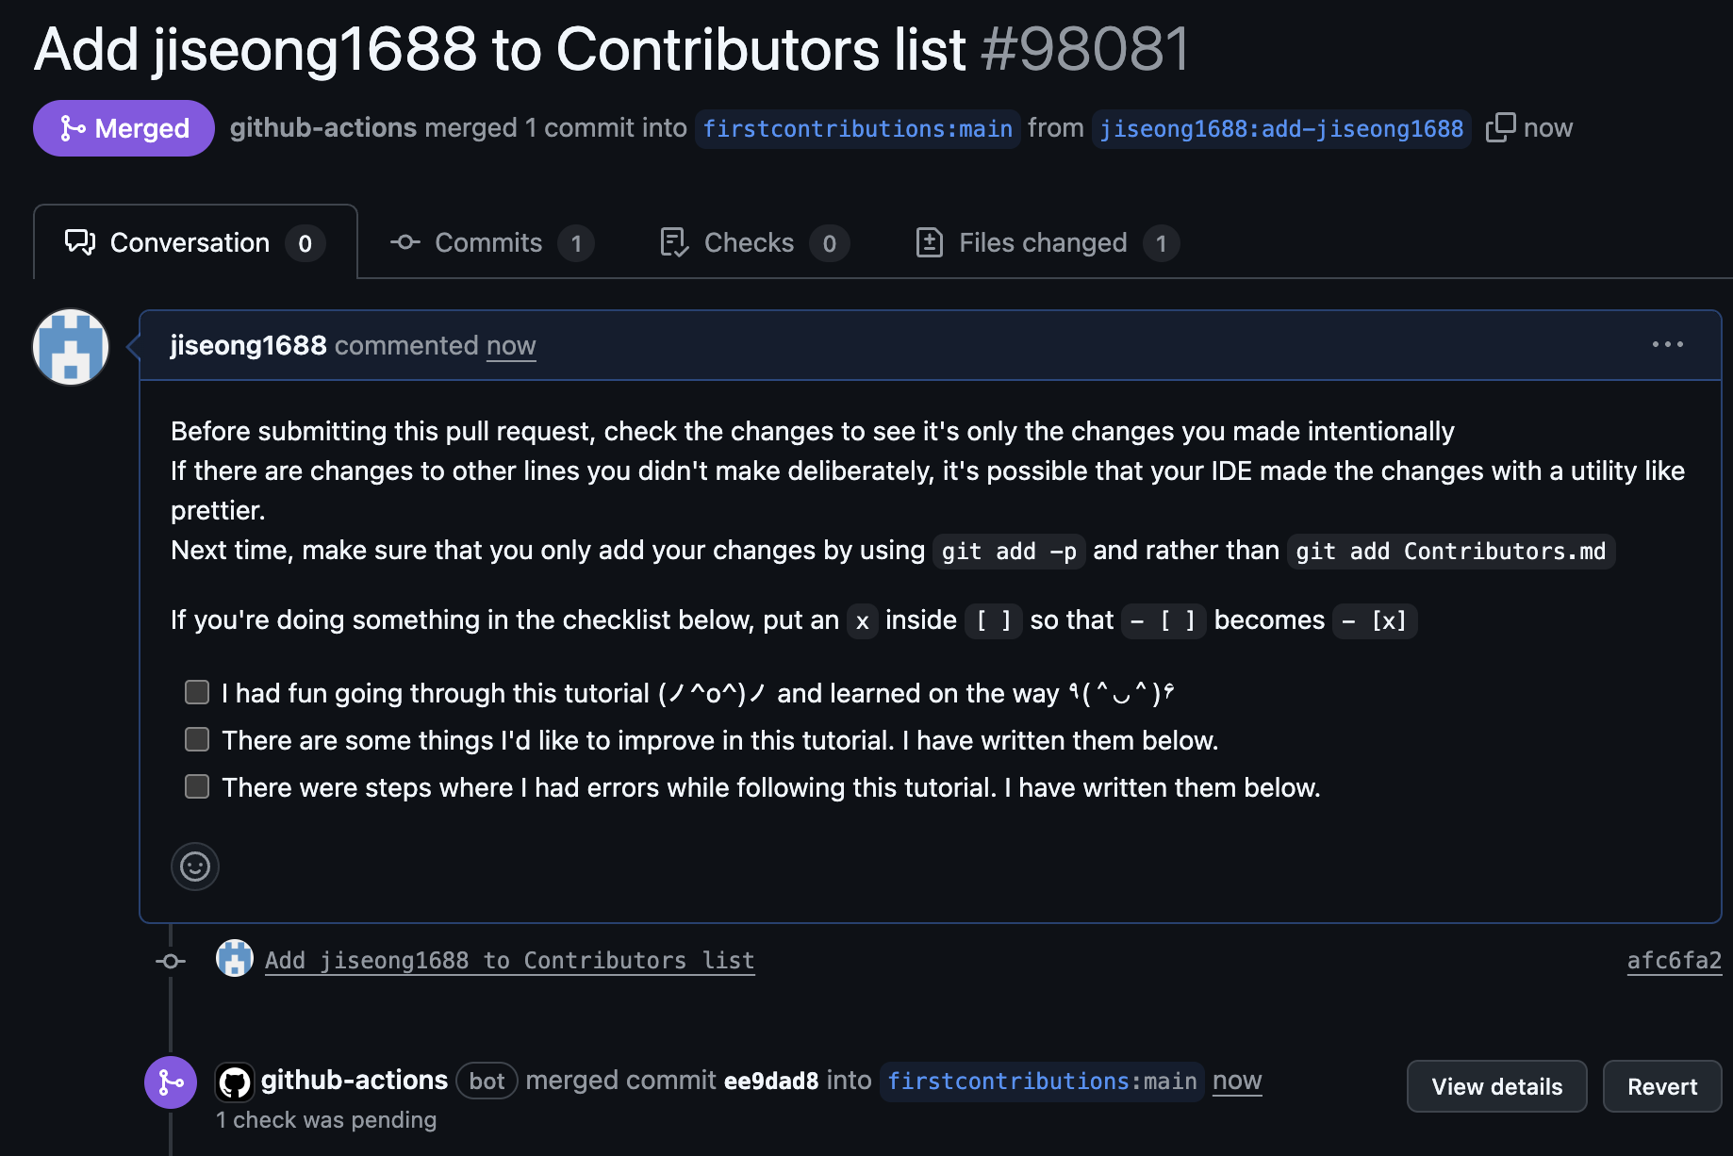Click the purple Merged status badge

click(124, 128)
